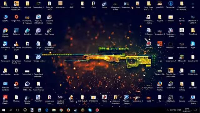Image resolution: width=200 pixels, height=113 pixels.
Task: Open the Tomas Alves user folder
Action: [x=5, y=5]
